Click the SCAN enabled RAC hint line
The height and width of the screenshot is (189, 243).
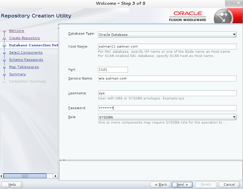tap(156, 56)
